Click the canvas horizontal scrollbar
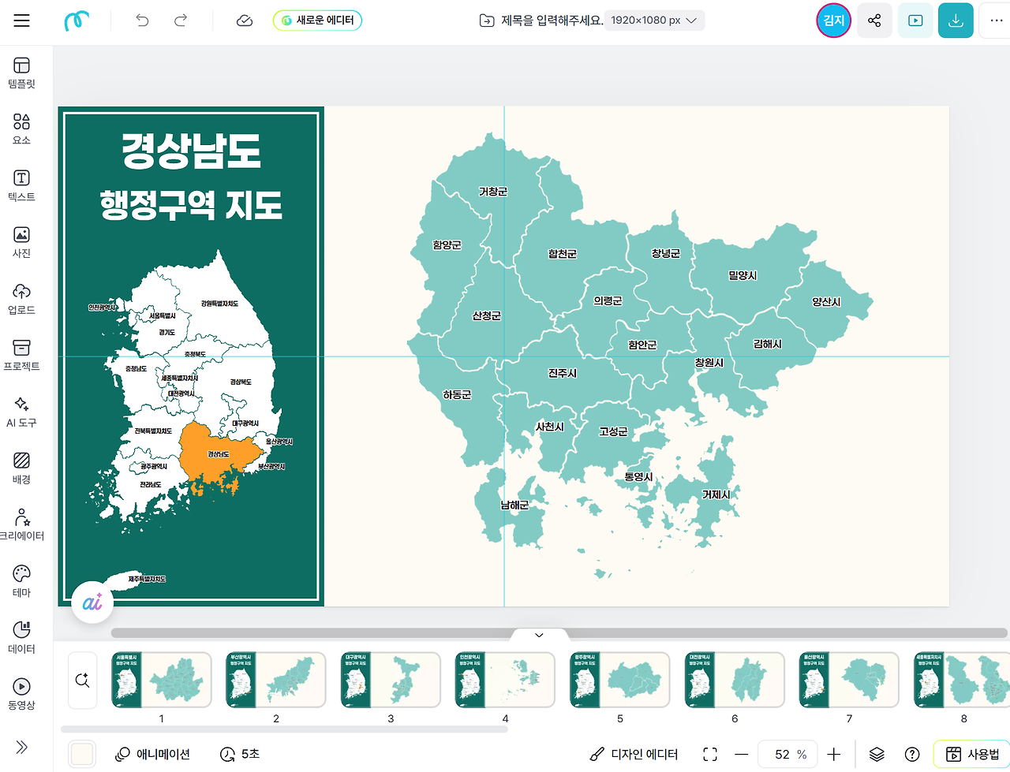Image resolution: width=1010 pixels, height=772 pixels. coord(559,632)
